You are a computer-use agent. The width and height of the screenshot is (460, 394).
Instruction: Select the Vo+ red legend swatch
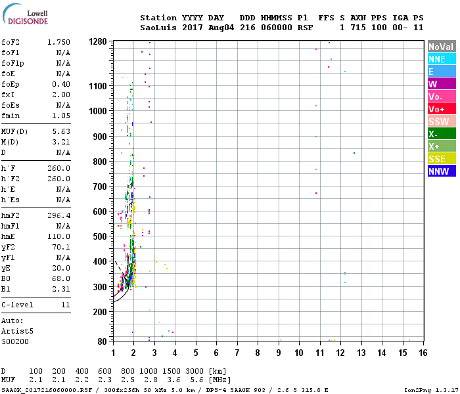click(442, 109)
